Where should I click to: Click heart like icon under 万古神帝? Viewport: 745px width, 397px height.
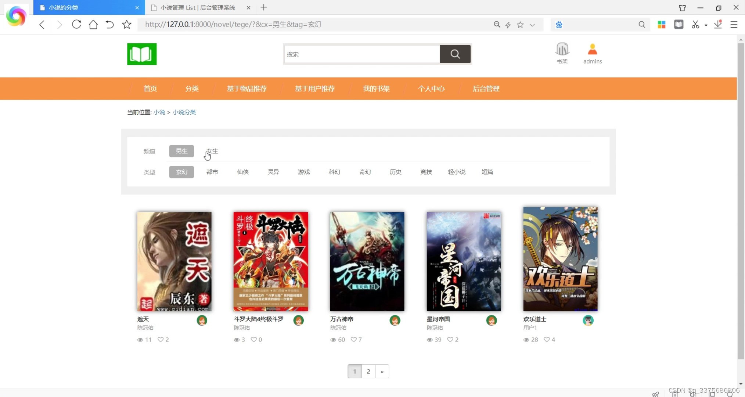click(x=353, y=340)
